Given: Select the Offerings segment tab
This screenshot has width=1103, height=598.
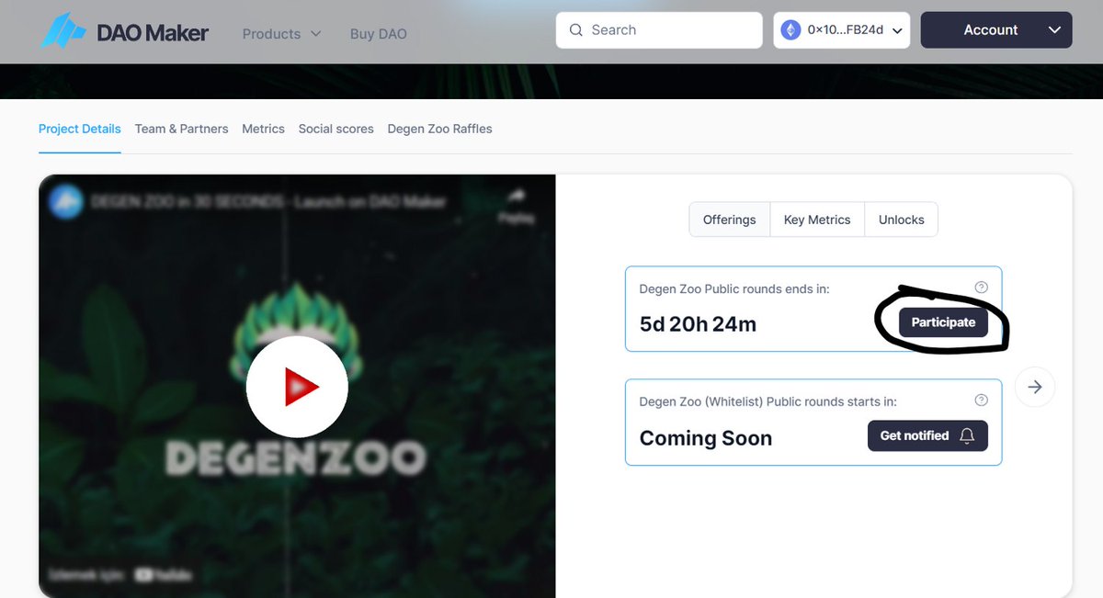Looking at the screenshot, I should pyautogui.click(x=730, y=220).
